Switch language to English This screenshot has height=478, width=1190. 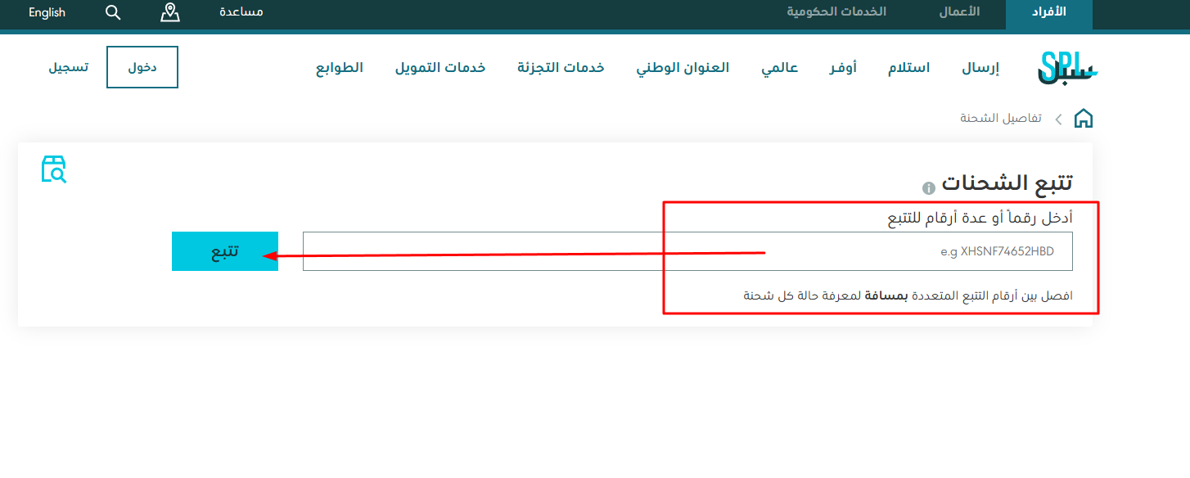tap(47, 12)
